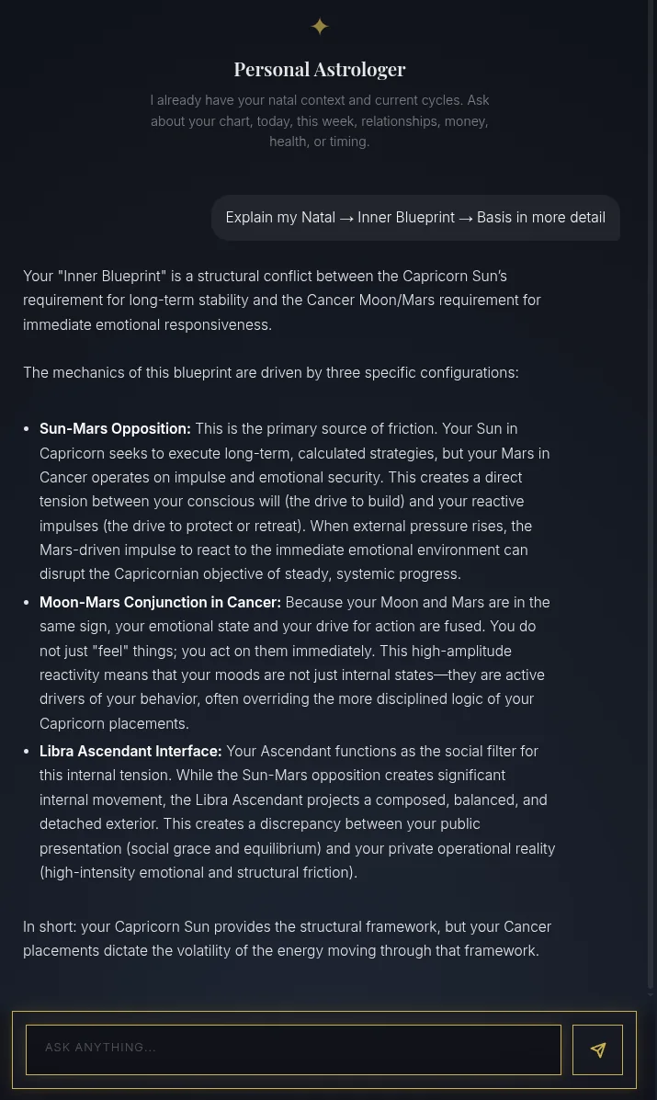Viewport: 657px width, 1100px height.
Task: Select the 'Explain my Natal' message bubble
Action: click(415, 218)
